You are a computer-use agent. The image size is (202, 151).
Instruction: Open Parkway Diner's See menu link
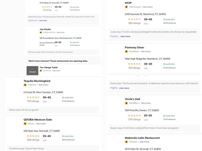(x=146, y=52)
